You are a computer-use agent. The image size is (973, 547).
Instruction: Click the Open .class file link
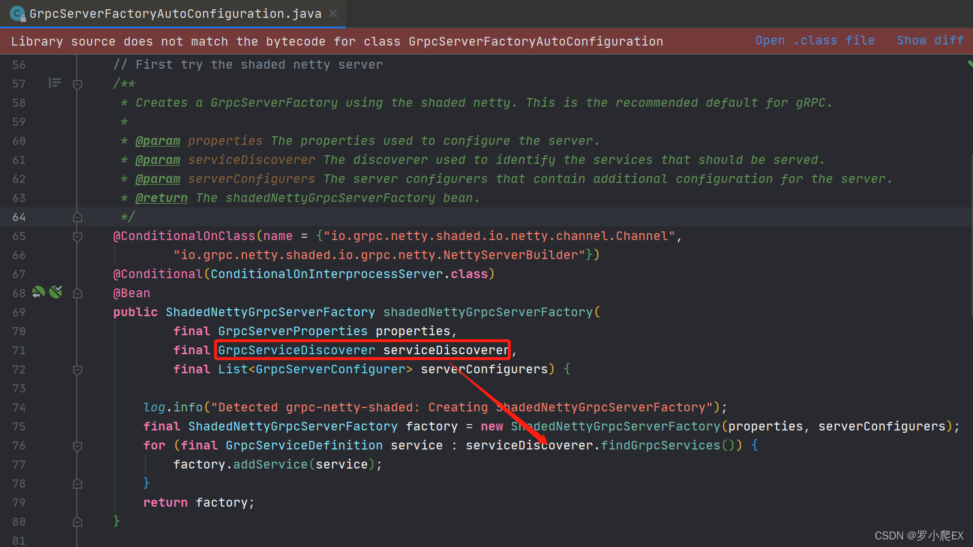pyautogui.click(x=814, y=40)
